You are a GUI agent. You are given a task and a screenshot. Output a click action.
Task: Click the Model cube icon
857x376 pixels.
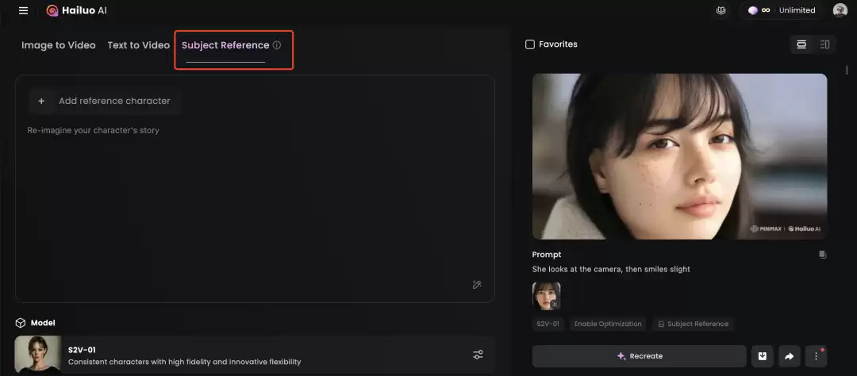tap(20, 323)
